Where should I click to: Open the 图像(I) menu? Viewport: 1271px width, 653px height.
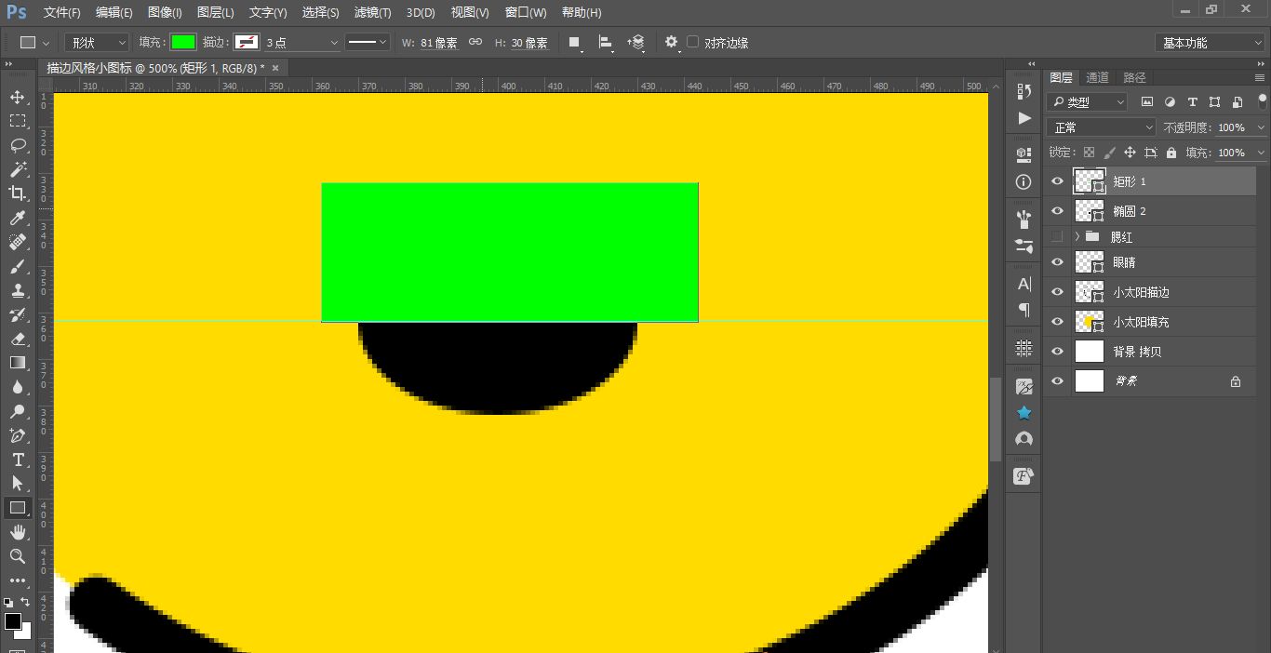pyautogui.click(x=165, y=12)
